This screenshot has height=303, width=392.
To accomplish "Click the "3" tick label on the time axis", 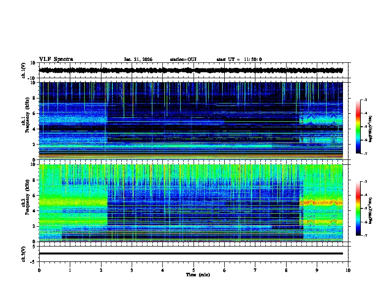I will pos(132,270).
